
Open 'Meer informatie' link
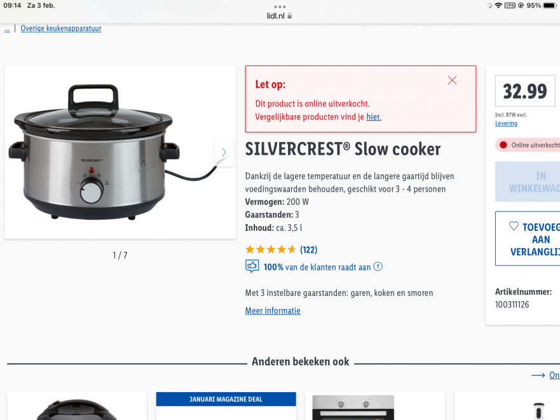[273, 311]
